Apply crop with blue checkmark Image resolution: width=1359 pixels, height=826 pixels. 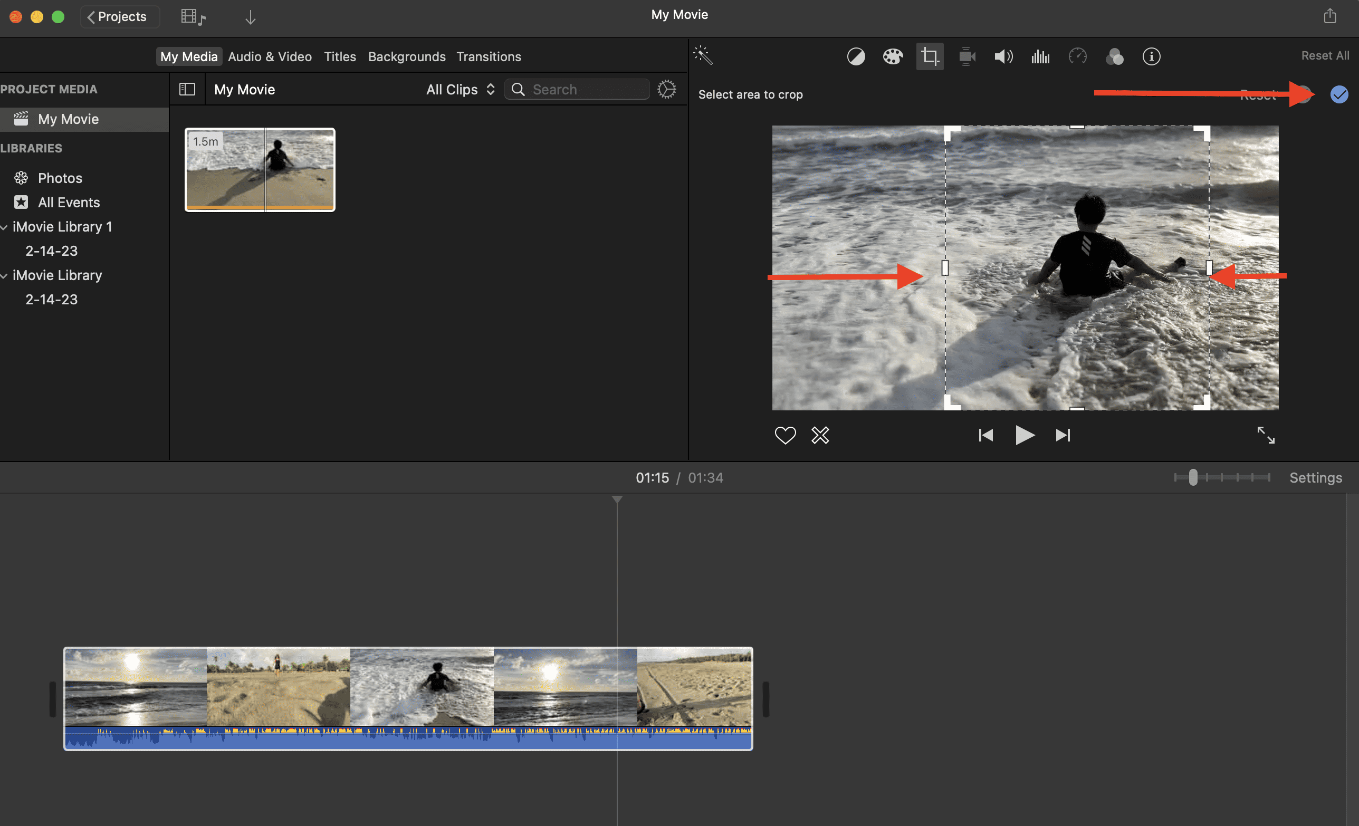(1339, 94)
